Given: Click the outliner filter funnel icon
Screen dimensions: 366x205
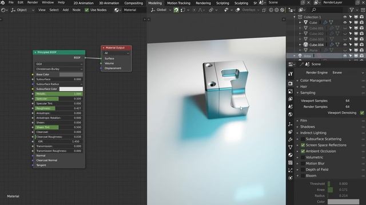Looking at the screenshot, I should [352, 10].
